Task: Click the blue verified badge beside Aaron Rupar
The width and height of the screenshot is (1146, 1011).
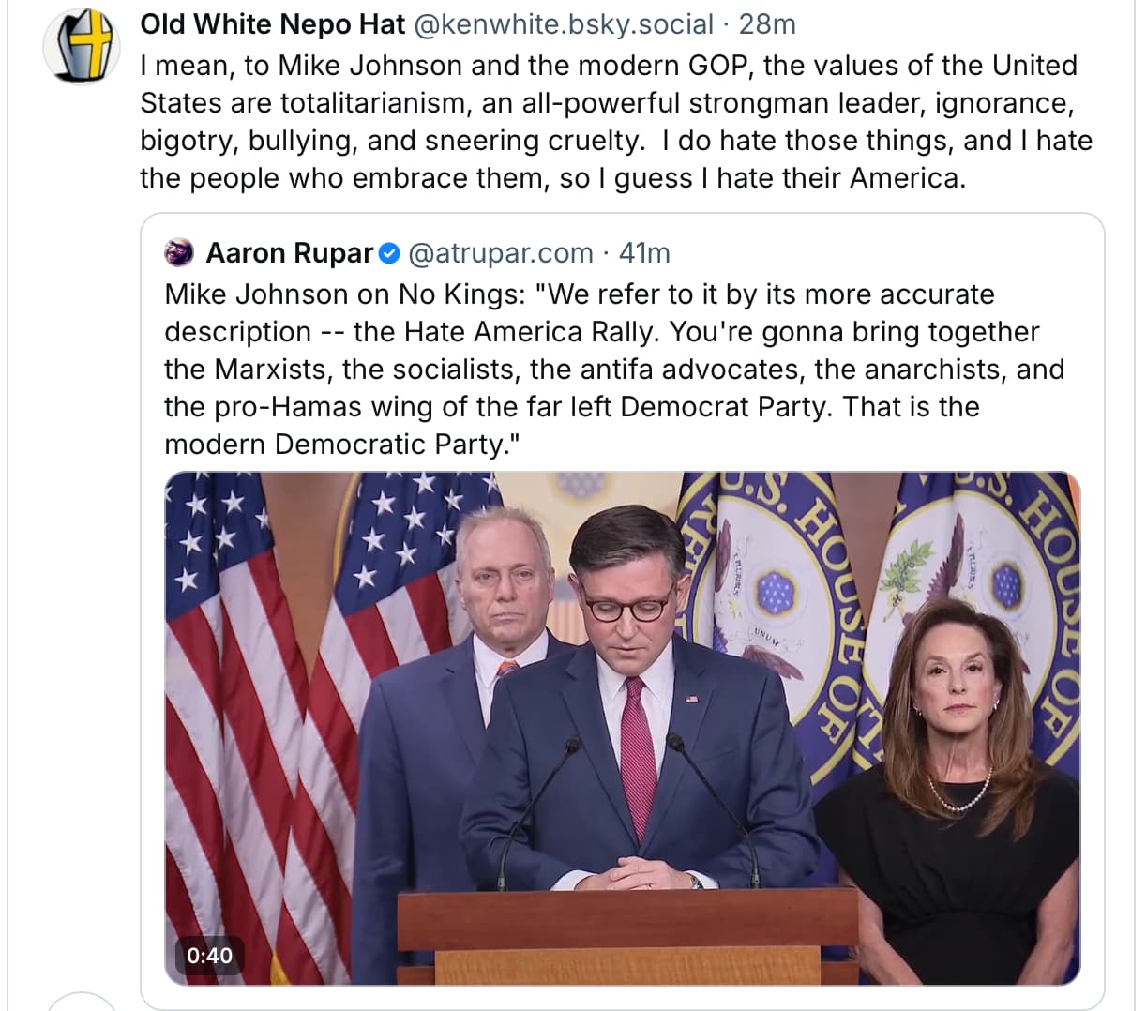Action: click(x=390, y=253)
